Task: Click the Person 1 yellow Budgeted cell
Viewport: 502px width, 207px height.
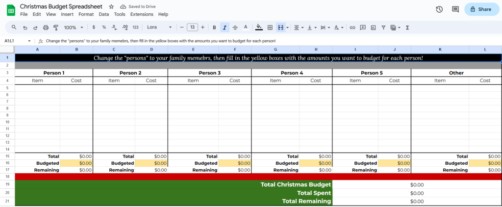Action: pos(76,163)
